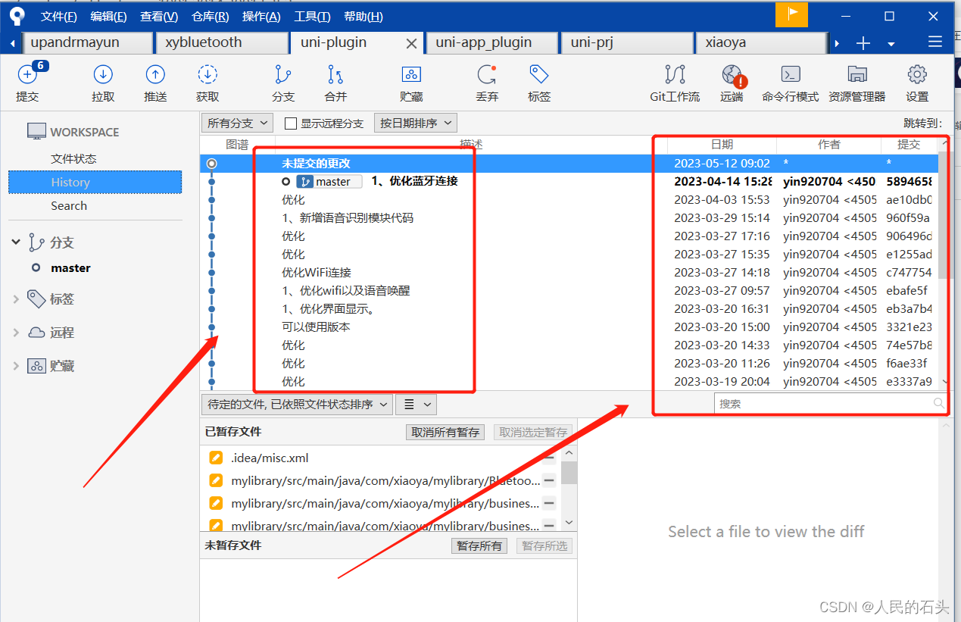Collapse the 分支 section in sidebar

pyautogui.click(x=16, y=242)
